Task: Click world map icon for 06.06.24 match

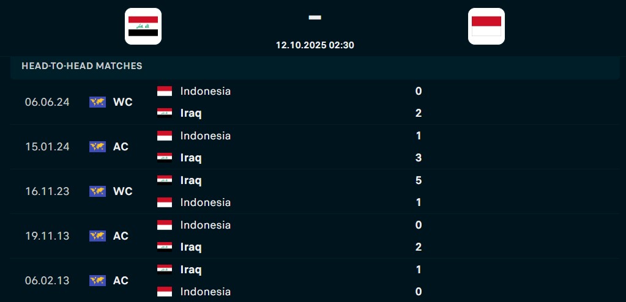Action: pyautogui.click(x=97, y=102)
